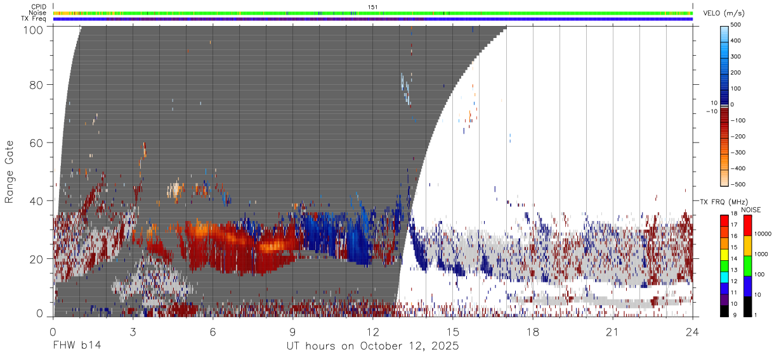Viewport: 779px width, 359px height.
Task: Click the y-axis tick label '60'
Action: point(37,142)
